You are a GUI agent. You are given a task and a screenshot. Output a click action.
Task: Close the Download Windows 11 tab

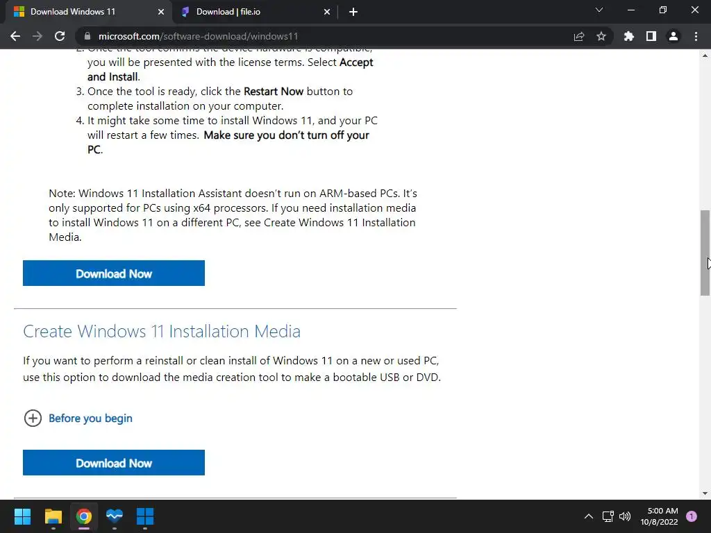tap(161, 12)
